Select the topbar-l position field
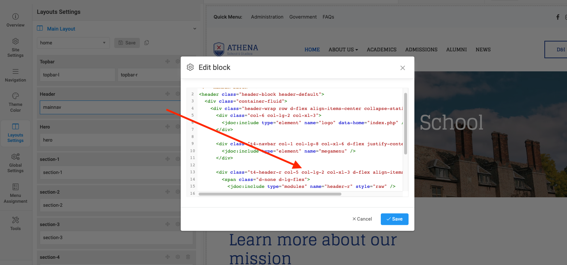The height and width of the screenshot is (265, 567). click(77, 75)
